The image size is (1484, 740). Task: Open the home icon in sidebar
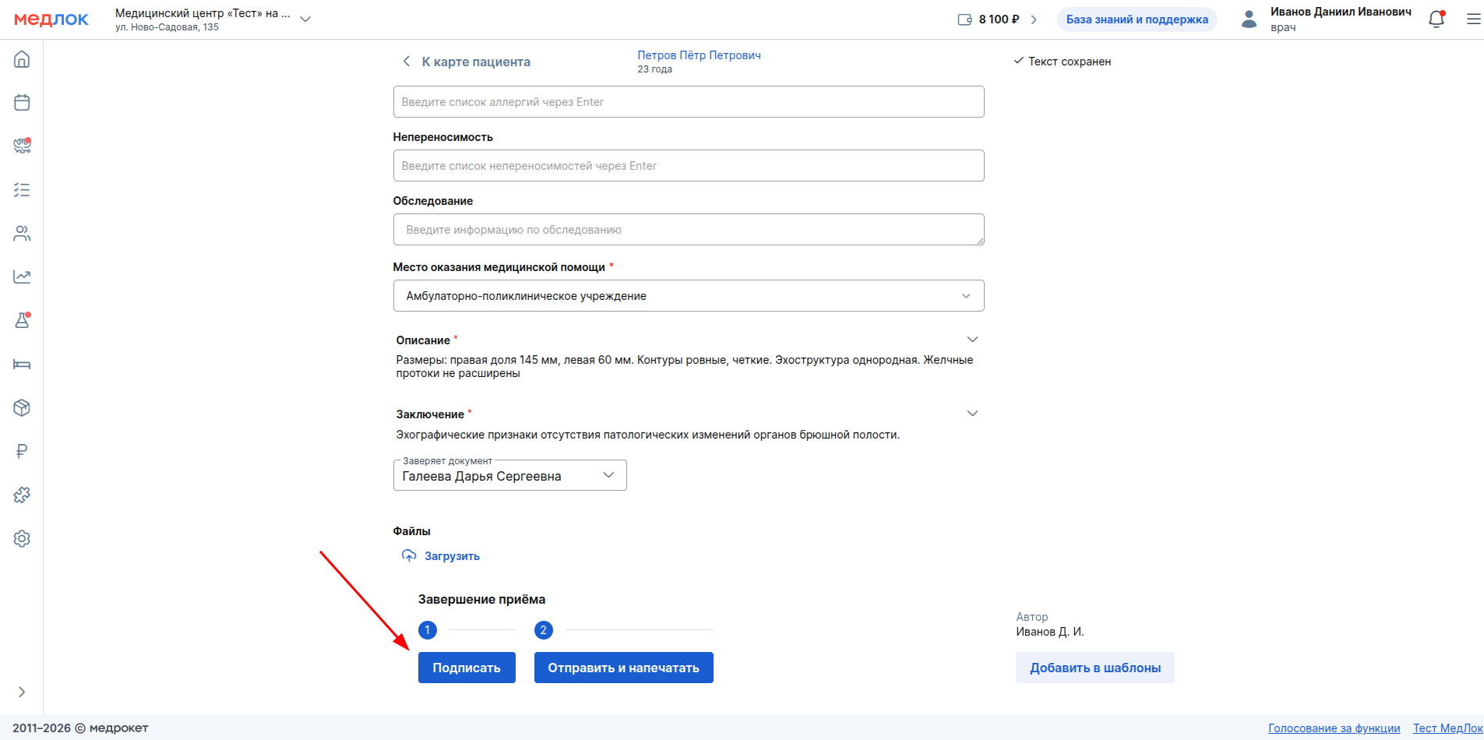[22, 59]
